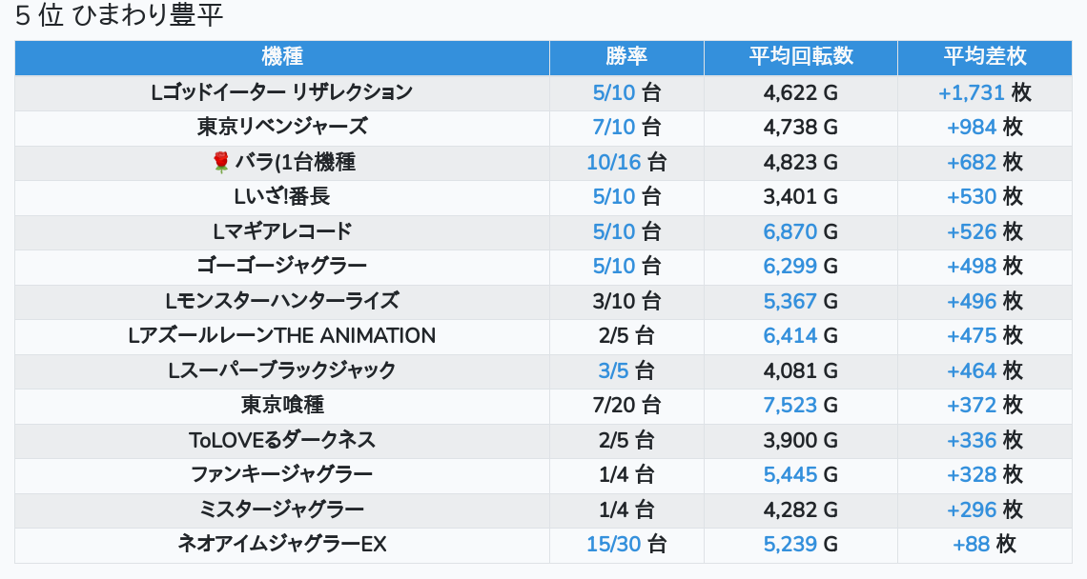Screen dimensions: 1087x579
Task: Click the 機種 column header
Action: 282,56
